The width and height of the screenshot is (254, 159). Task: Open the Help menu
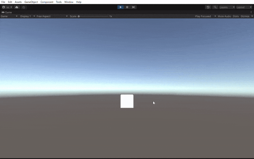pos(79,2)
